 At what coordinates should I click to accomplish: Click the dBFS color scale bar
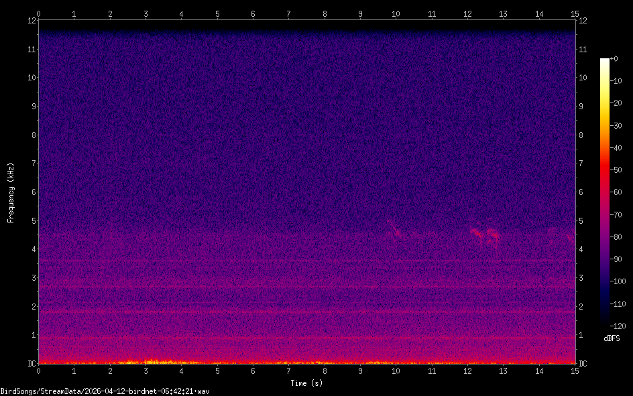point(605,192)
